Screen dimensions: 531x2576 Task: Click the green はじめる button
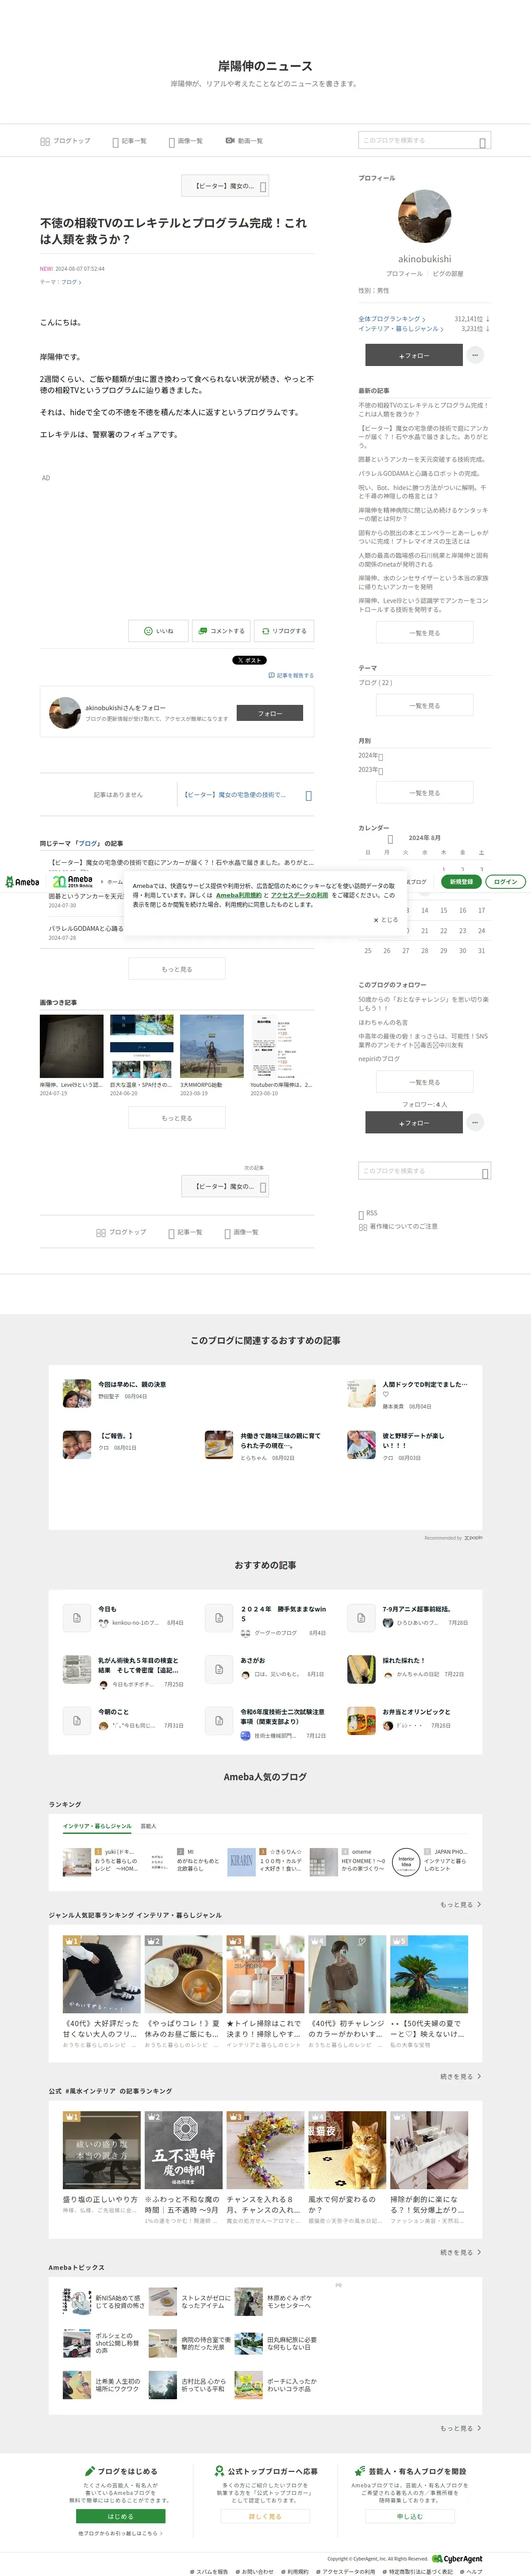coord(121,2516)
